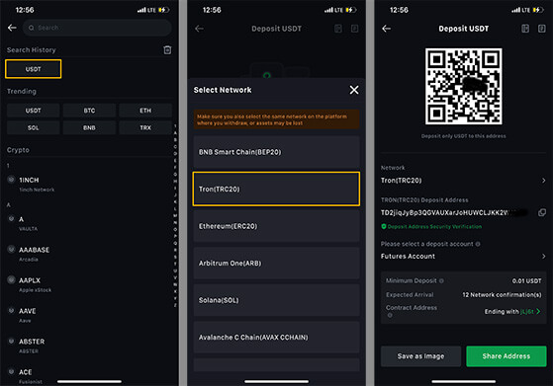Tap back arrow behind the Select Network sheet
The image size is (553, 386).
[199, 29]
